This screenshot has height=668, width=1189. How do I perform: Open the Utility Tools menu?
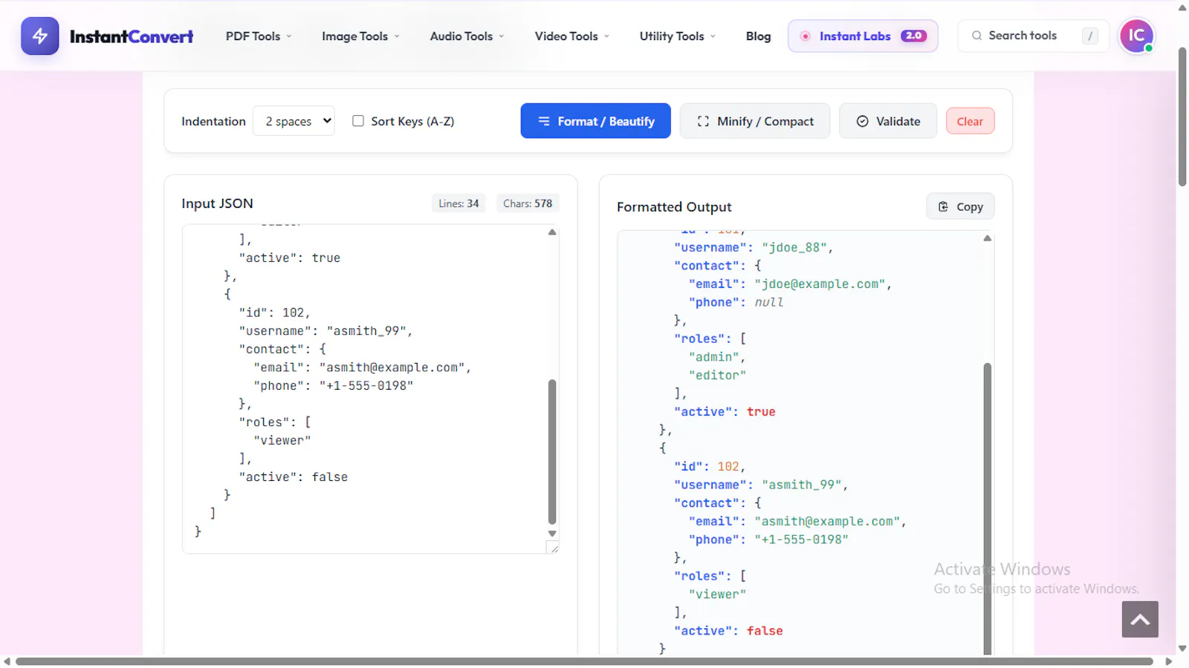(x=677, y=36)
